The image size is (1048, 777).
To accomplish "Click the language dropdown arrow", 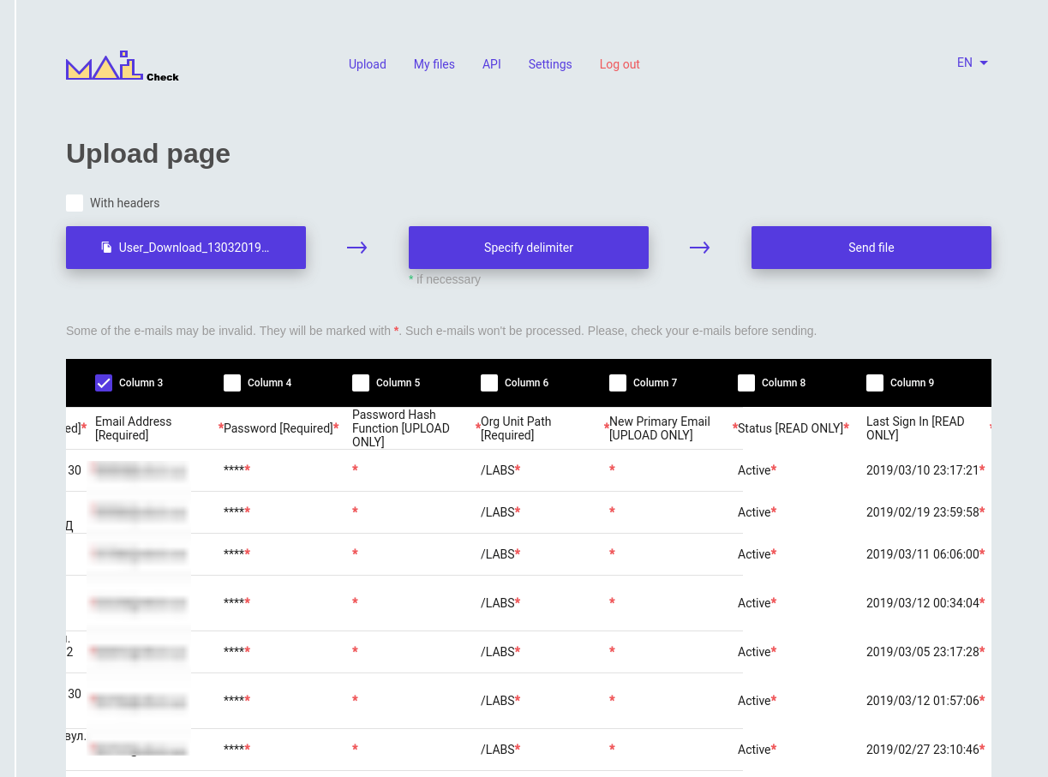I will pos(984,63).
